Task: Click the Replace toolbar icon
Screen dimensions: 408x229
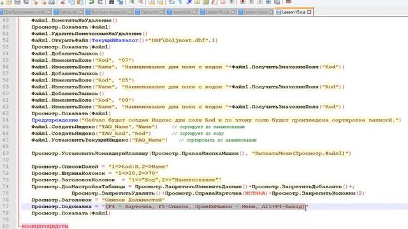Action: (x=120, y=2)
